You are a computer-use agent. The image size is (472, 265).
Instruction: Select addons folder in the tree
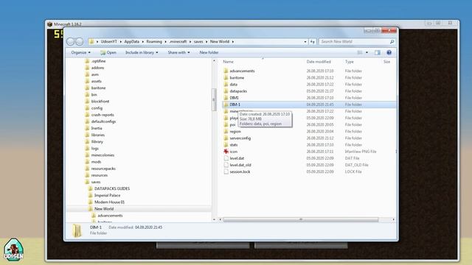pos(97,68)
